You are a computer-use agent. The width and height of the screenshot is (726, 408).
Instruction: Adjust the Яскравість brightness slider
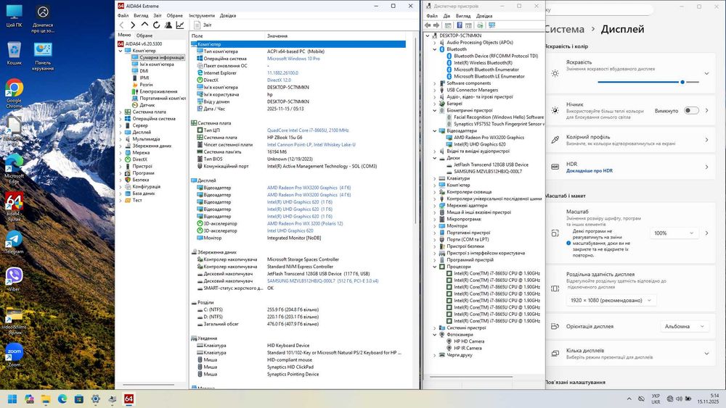pyautogui.click(x=648, y=82)
